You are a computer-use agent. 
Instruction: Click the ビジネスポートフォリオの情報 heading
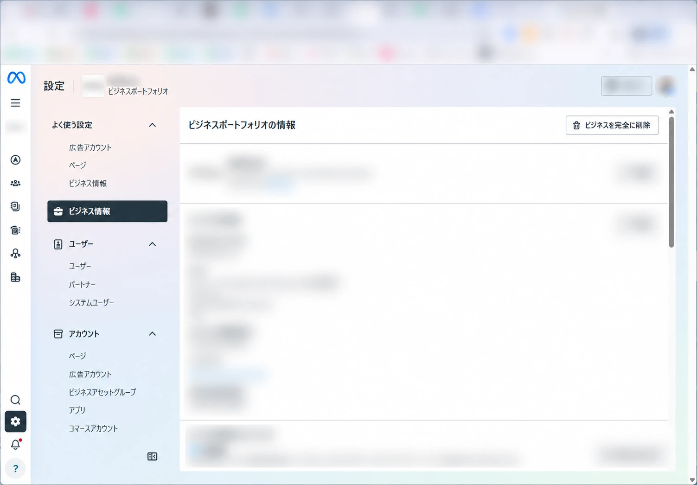[x=242, y=125]
